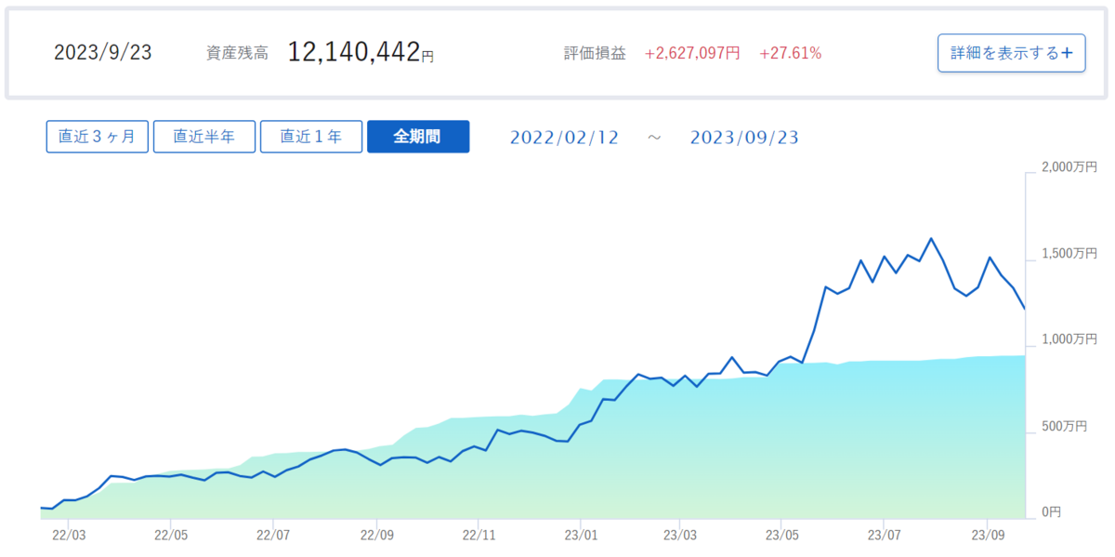
Task: Select the 直近1年 period tab
Action: tap(310, 137)
